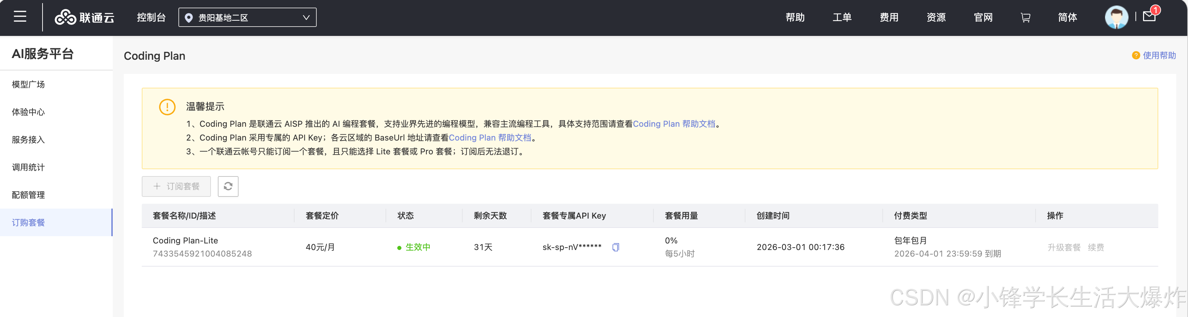Click the 40元/月 price cell
Screen dimensions: 1188x317
[320, 248]
